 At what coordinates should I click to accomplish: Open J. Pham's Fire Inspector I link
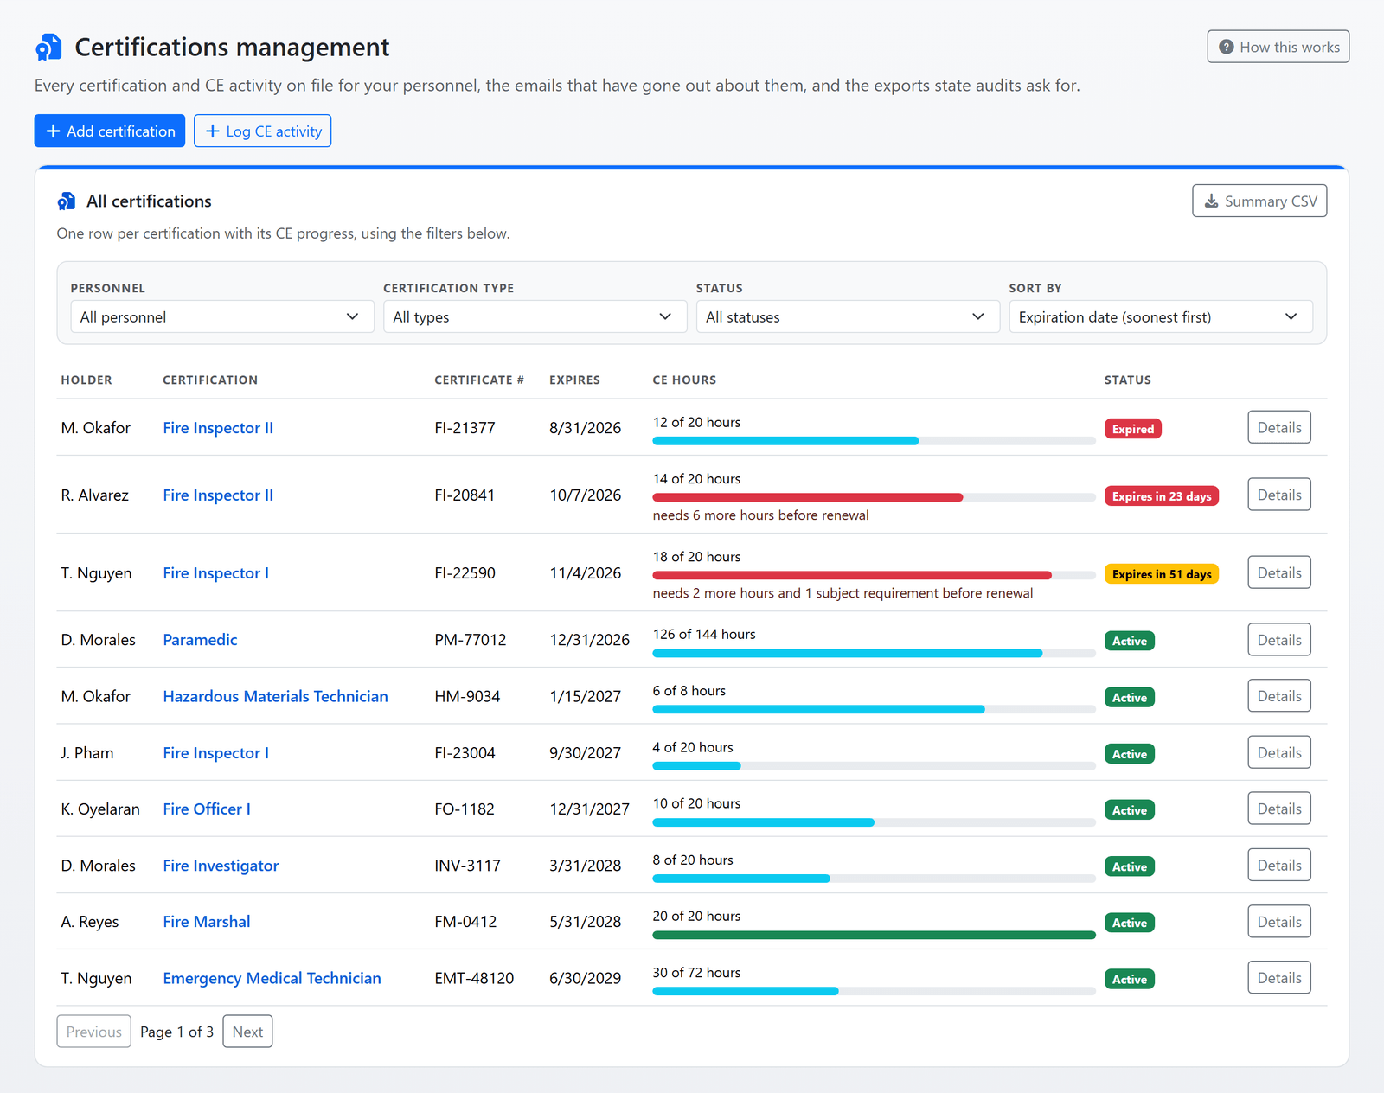pyautogui.click(x=215, y=753)
